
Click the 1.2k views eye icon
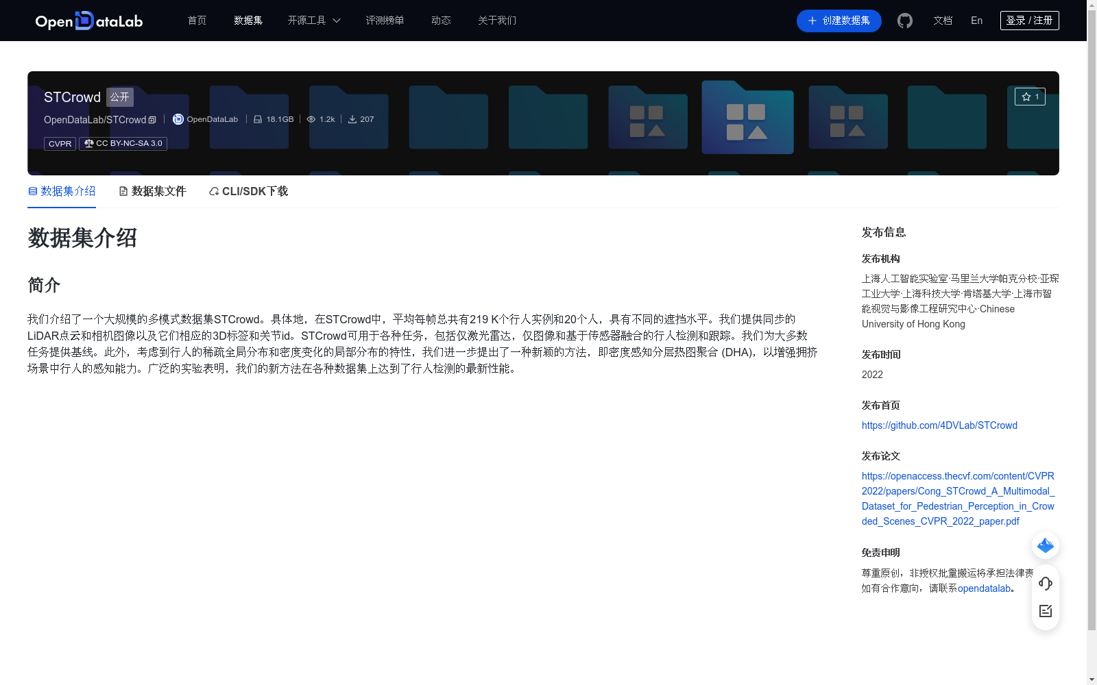[x=311, y=119]
